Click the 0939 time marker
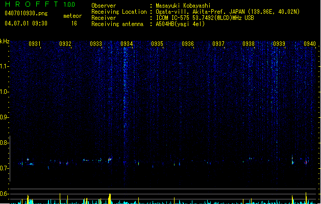321x204 pixels. point(279,44)
